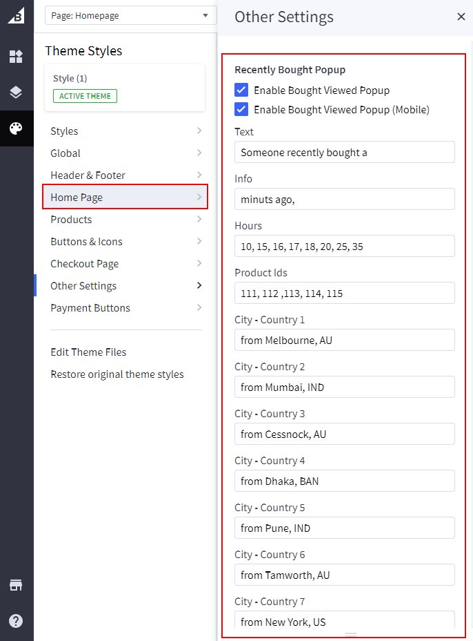Open Payment Buttons settings

(x=90, y=308)
